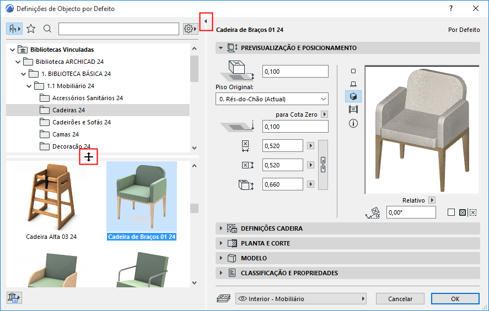Open the gear settings dropdown
Viewport: 489px width, 311px height.
[x=190, y=29]
